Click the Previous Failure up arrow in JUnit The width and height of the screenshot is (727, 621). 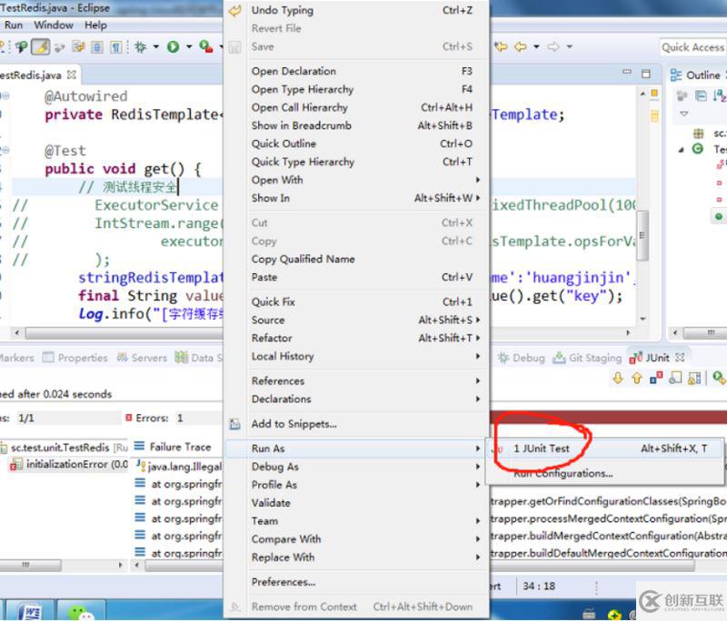[x=636, y=379]
